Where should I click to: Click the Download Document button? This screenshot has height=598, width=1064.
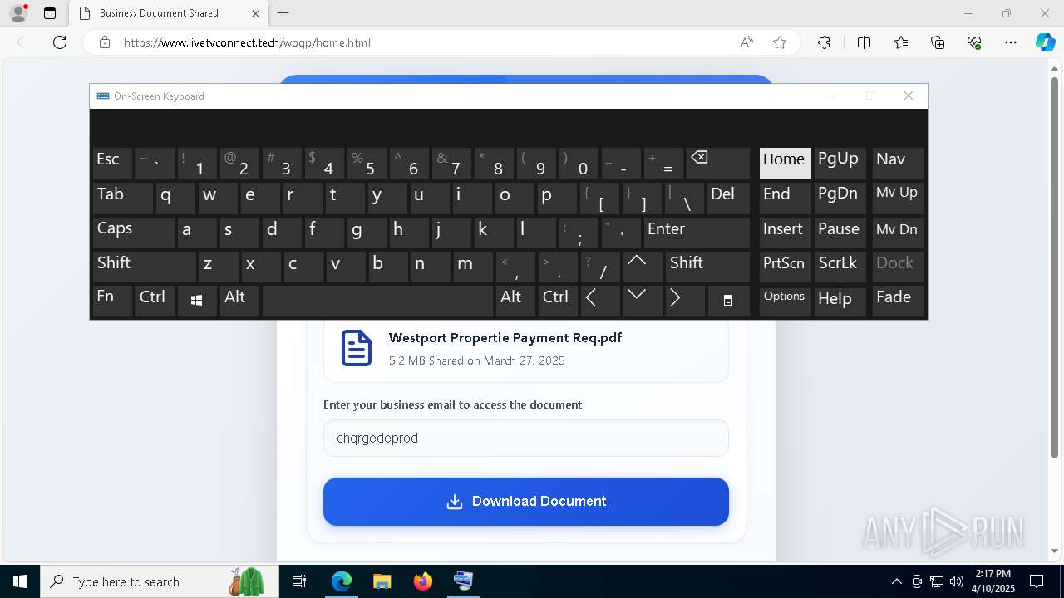(x=526, y=502)
